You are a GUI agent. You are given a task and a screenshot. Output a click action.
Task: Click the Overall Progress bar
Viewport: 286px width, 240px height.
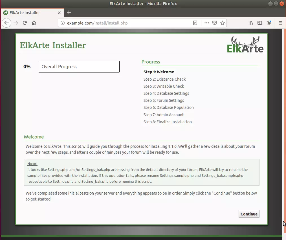[x=79, y=67]
